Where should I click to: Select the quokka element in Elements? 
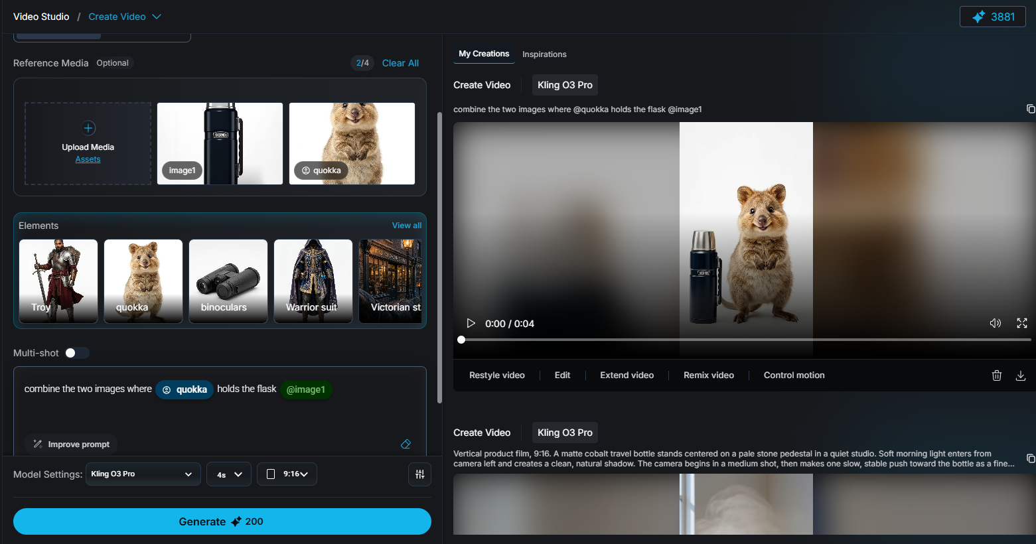[143, 281]
